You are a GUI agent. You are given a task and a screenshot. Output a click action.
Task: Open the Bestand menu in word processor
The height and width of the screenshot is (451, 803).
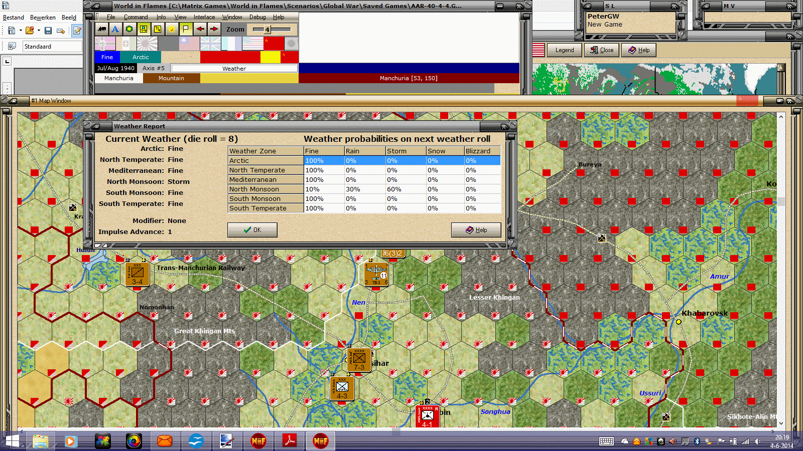click(x=14, y=18)
